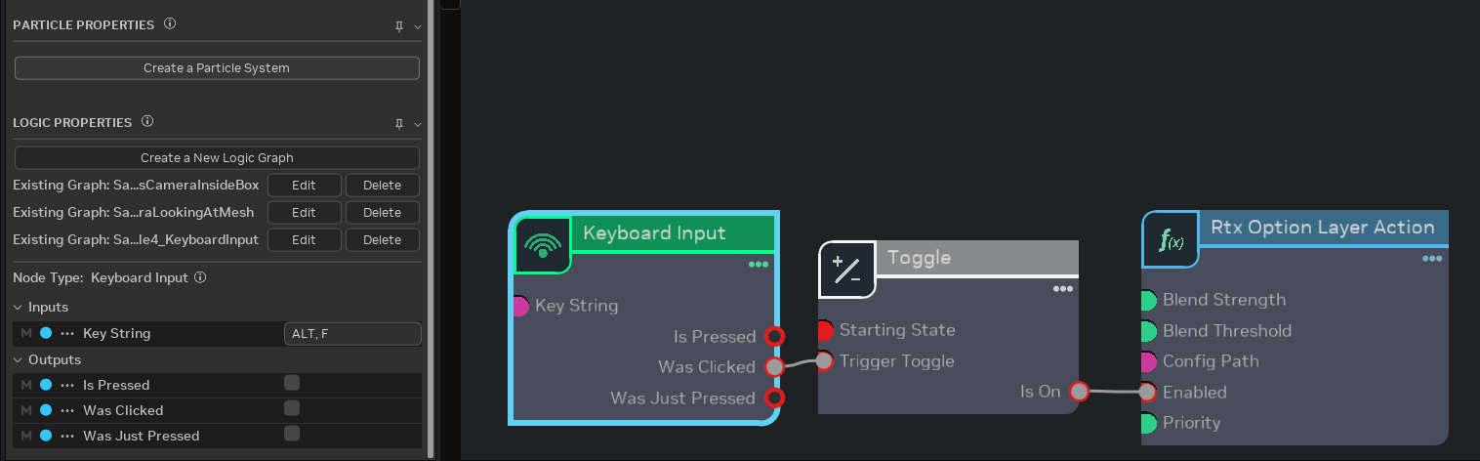1480x461 pixels.
Task: Click the Key String field showing ALT, F
Action: [351, 334]
